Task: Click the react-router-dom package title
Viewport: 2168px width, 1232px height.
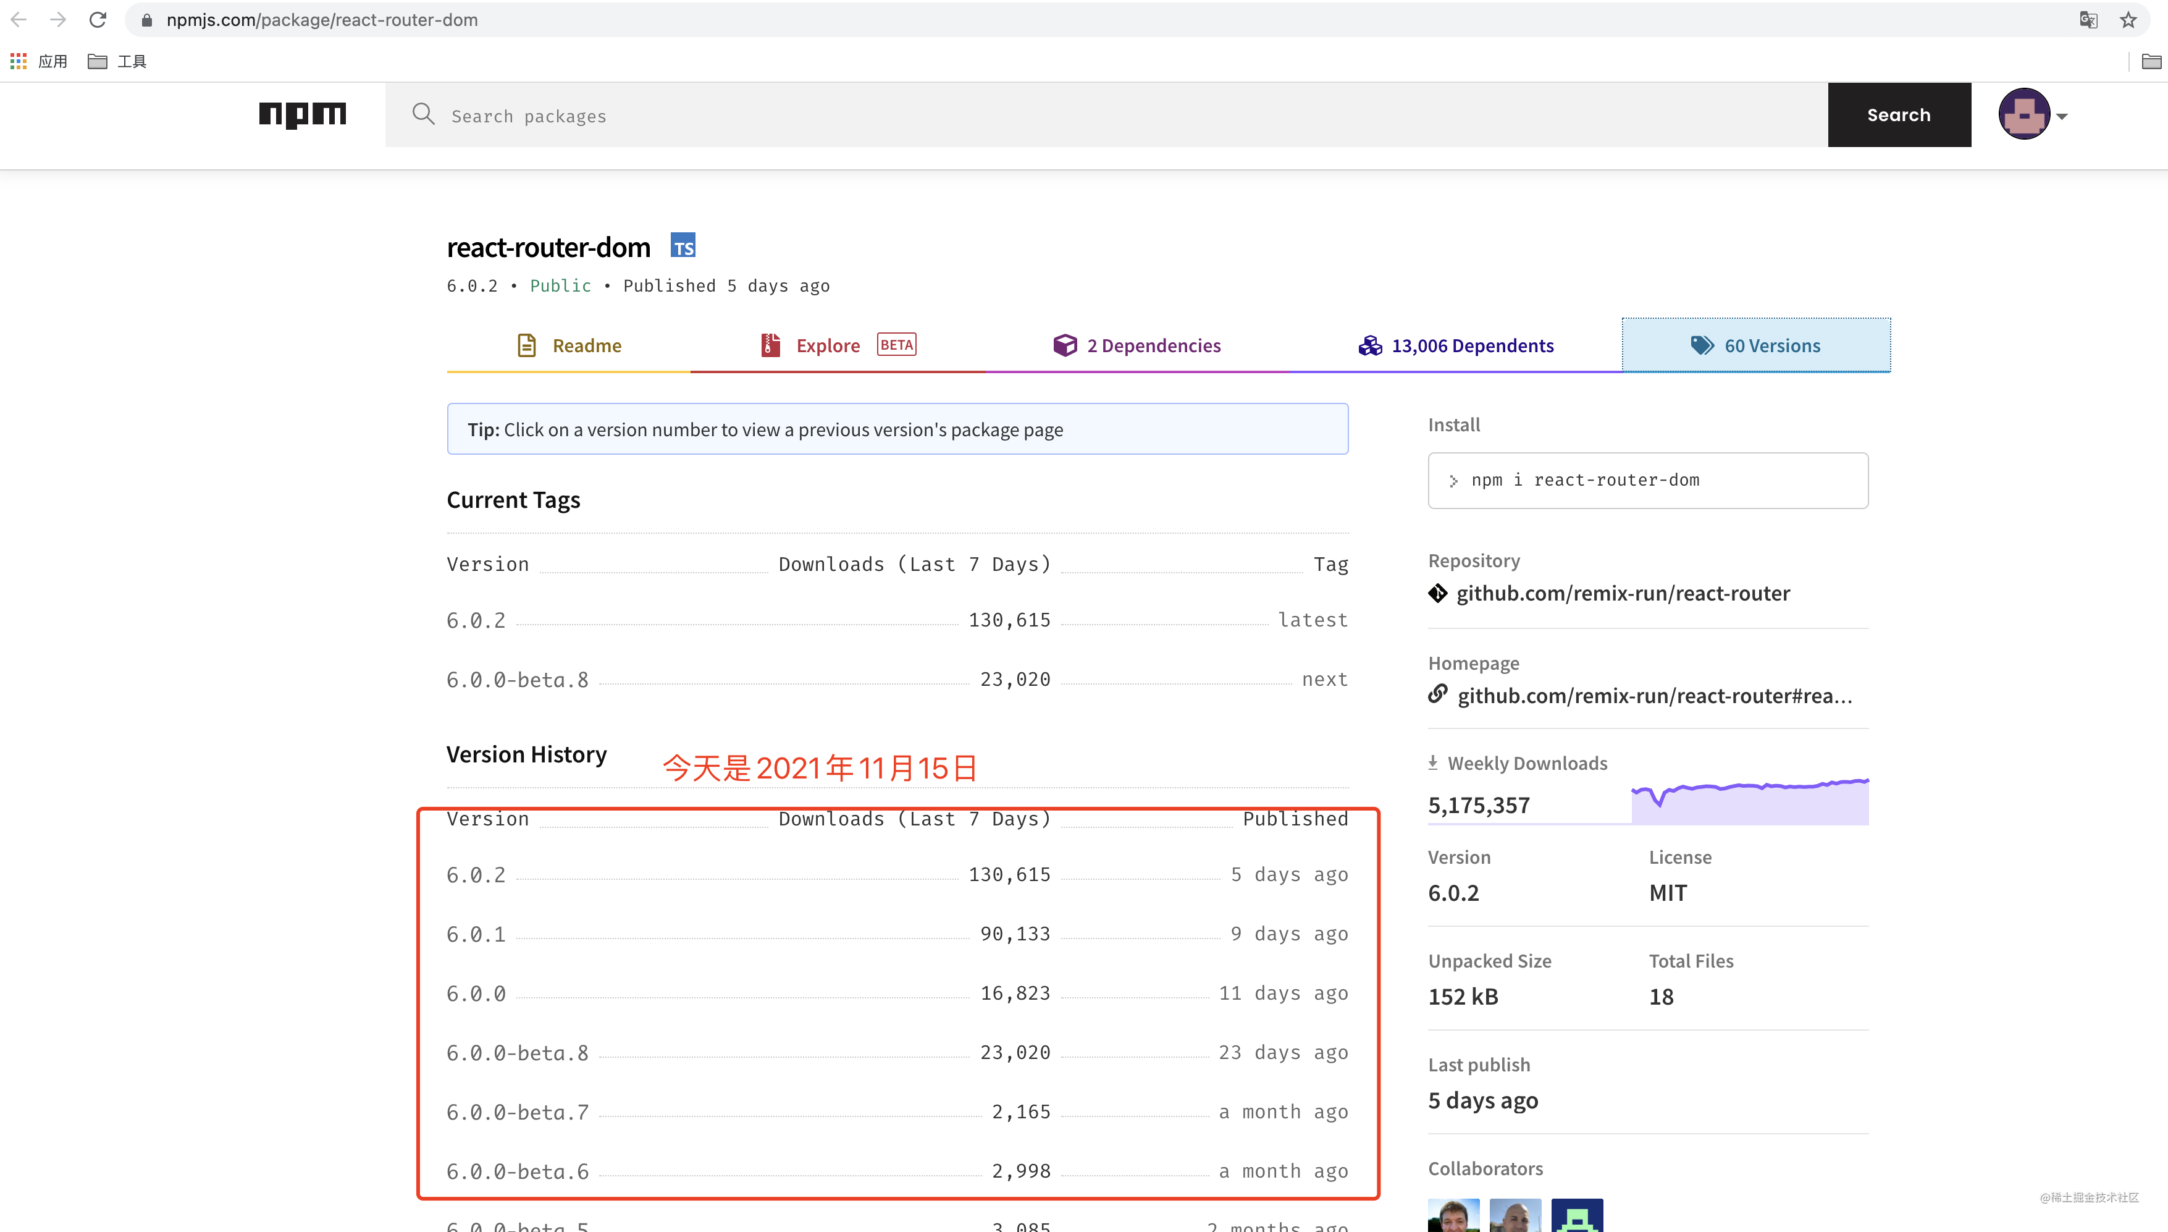Action: (548, 247)
